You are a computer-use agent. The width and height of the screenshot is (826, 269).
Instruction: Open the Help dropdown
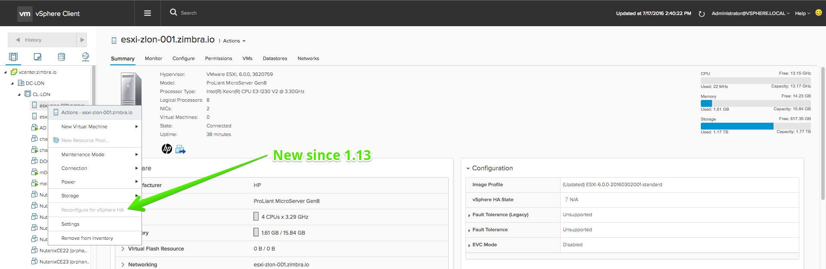pos(802,13)
